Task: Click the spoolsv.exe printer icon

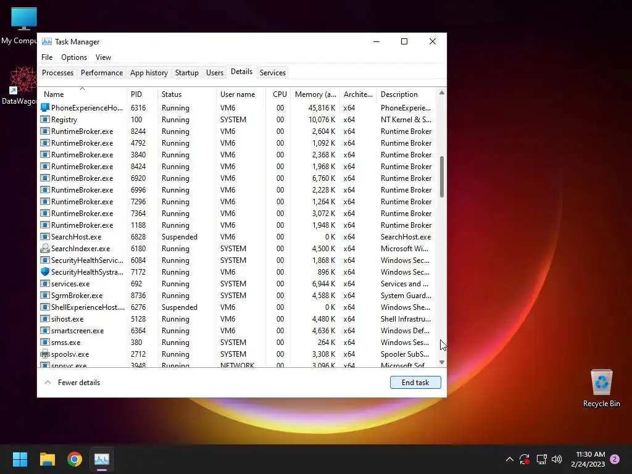Action: tap(44, 354)
